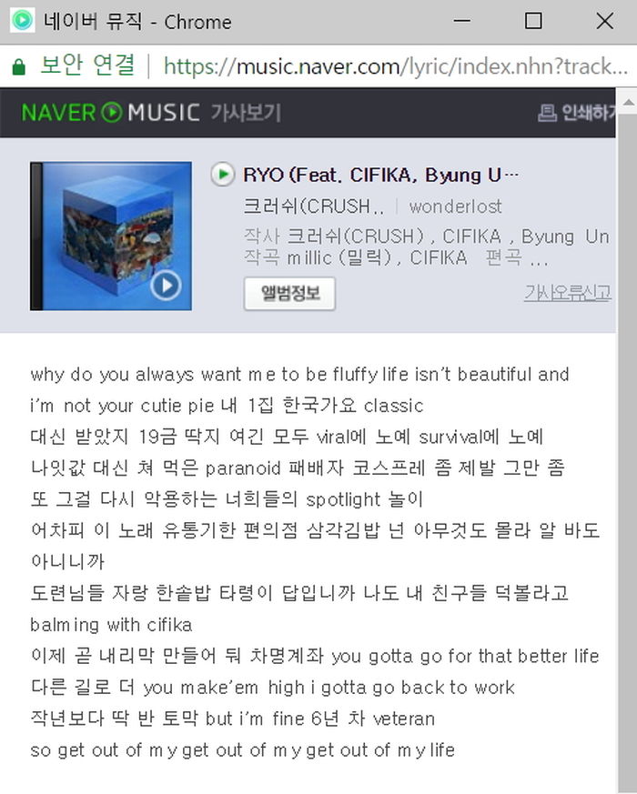Maximize the Chrome popup window
The width and height of the screenshot is (637, 794).
click(x=533, y=21)
